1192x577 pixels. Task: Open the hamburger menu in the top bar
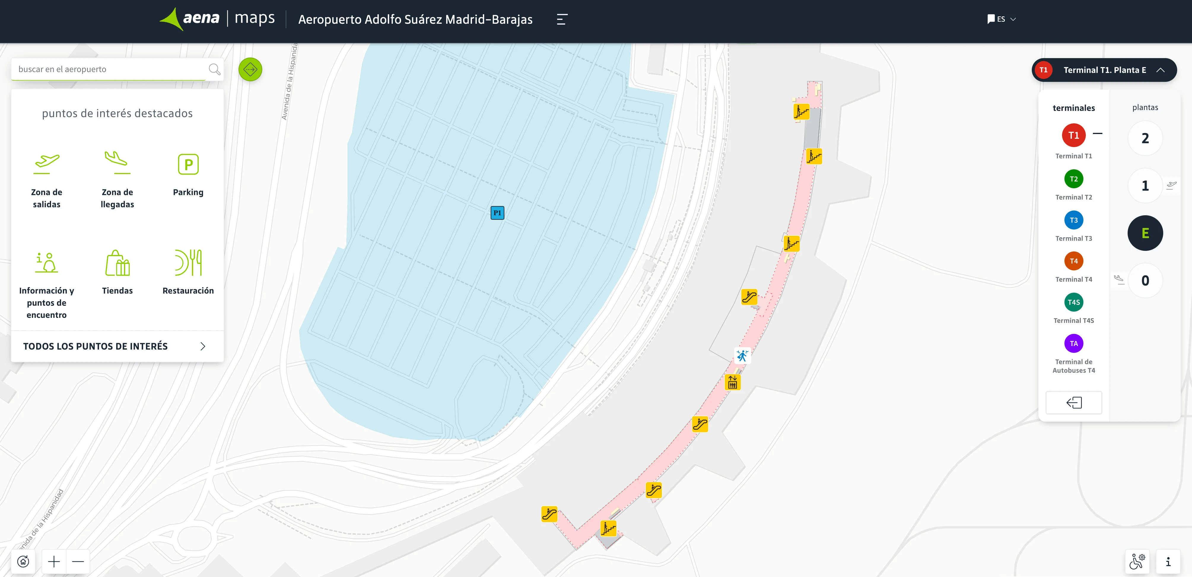561,19
